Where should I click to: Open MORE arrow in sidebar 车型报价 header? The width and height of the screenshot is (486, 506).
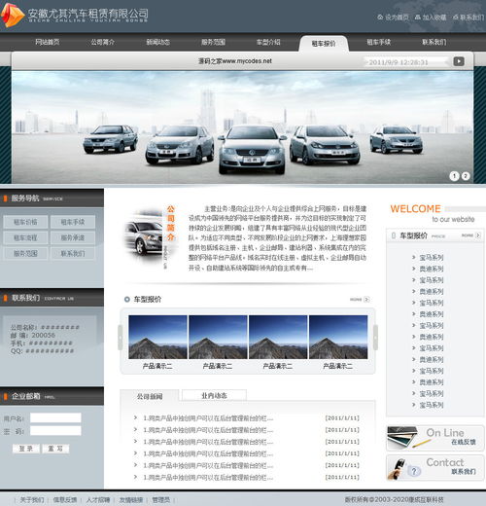point(478,235)
